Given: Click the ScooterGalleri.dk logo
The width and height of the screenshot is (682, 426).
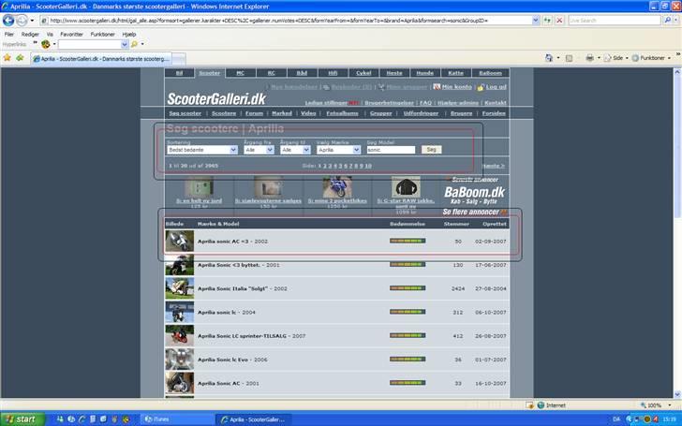Looking at the screenshot, I should [x=216, y=98].
